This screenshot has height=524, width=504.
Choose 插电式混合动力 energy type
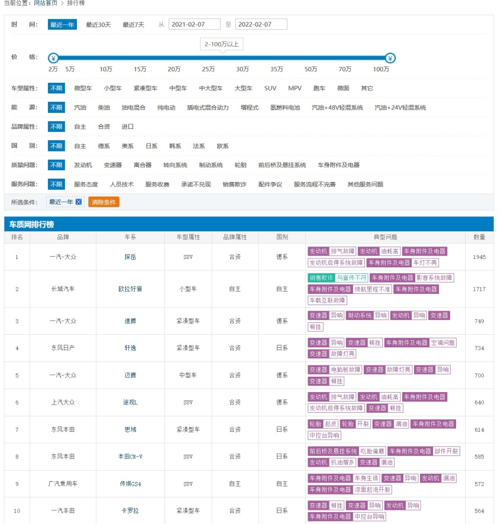coord(208,108)
